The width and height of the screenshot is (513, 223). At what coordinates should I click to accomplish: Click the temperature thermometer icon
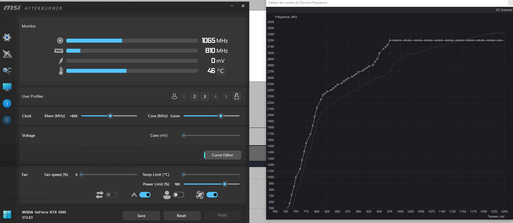[61, 71]
